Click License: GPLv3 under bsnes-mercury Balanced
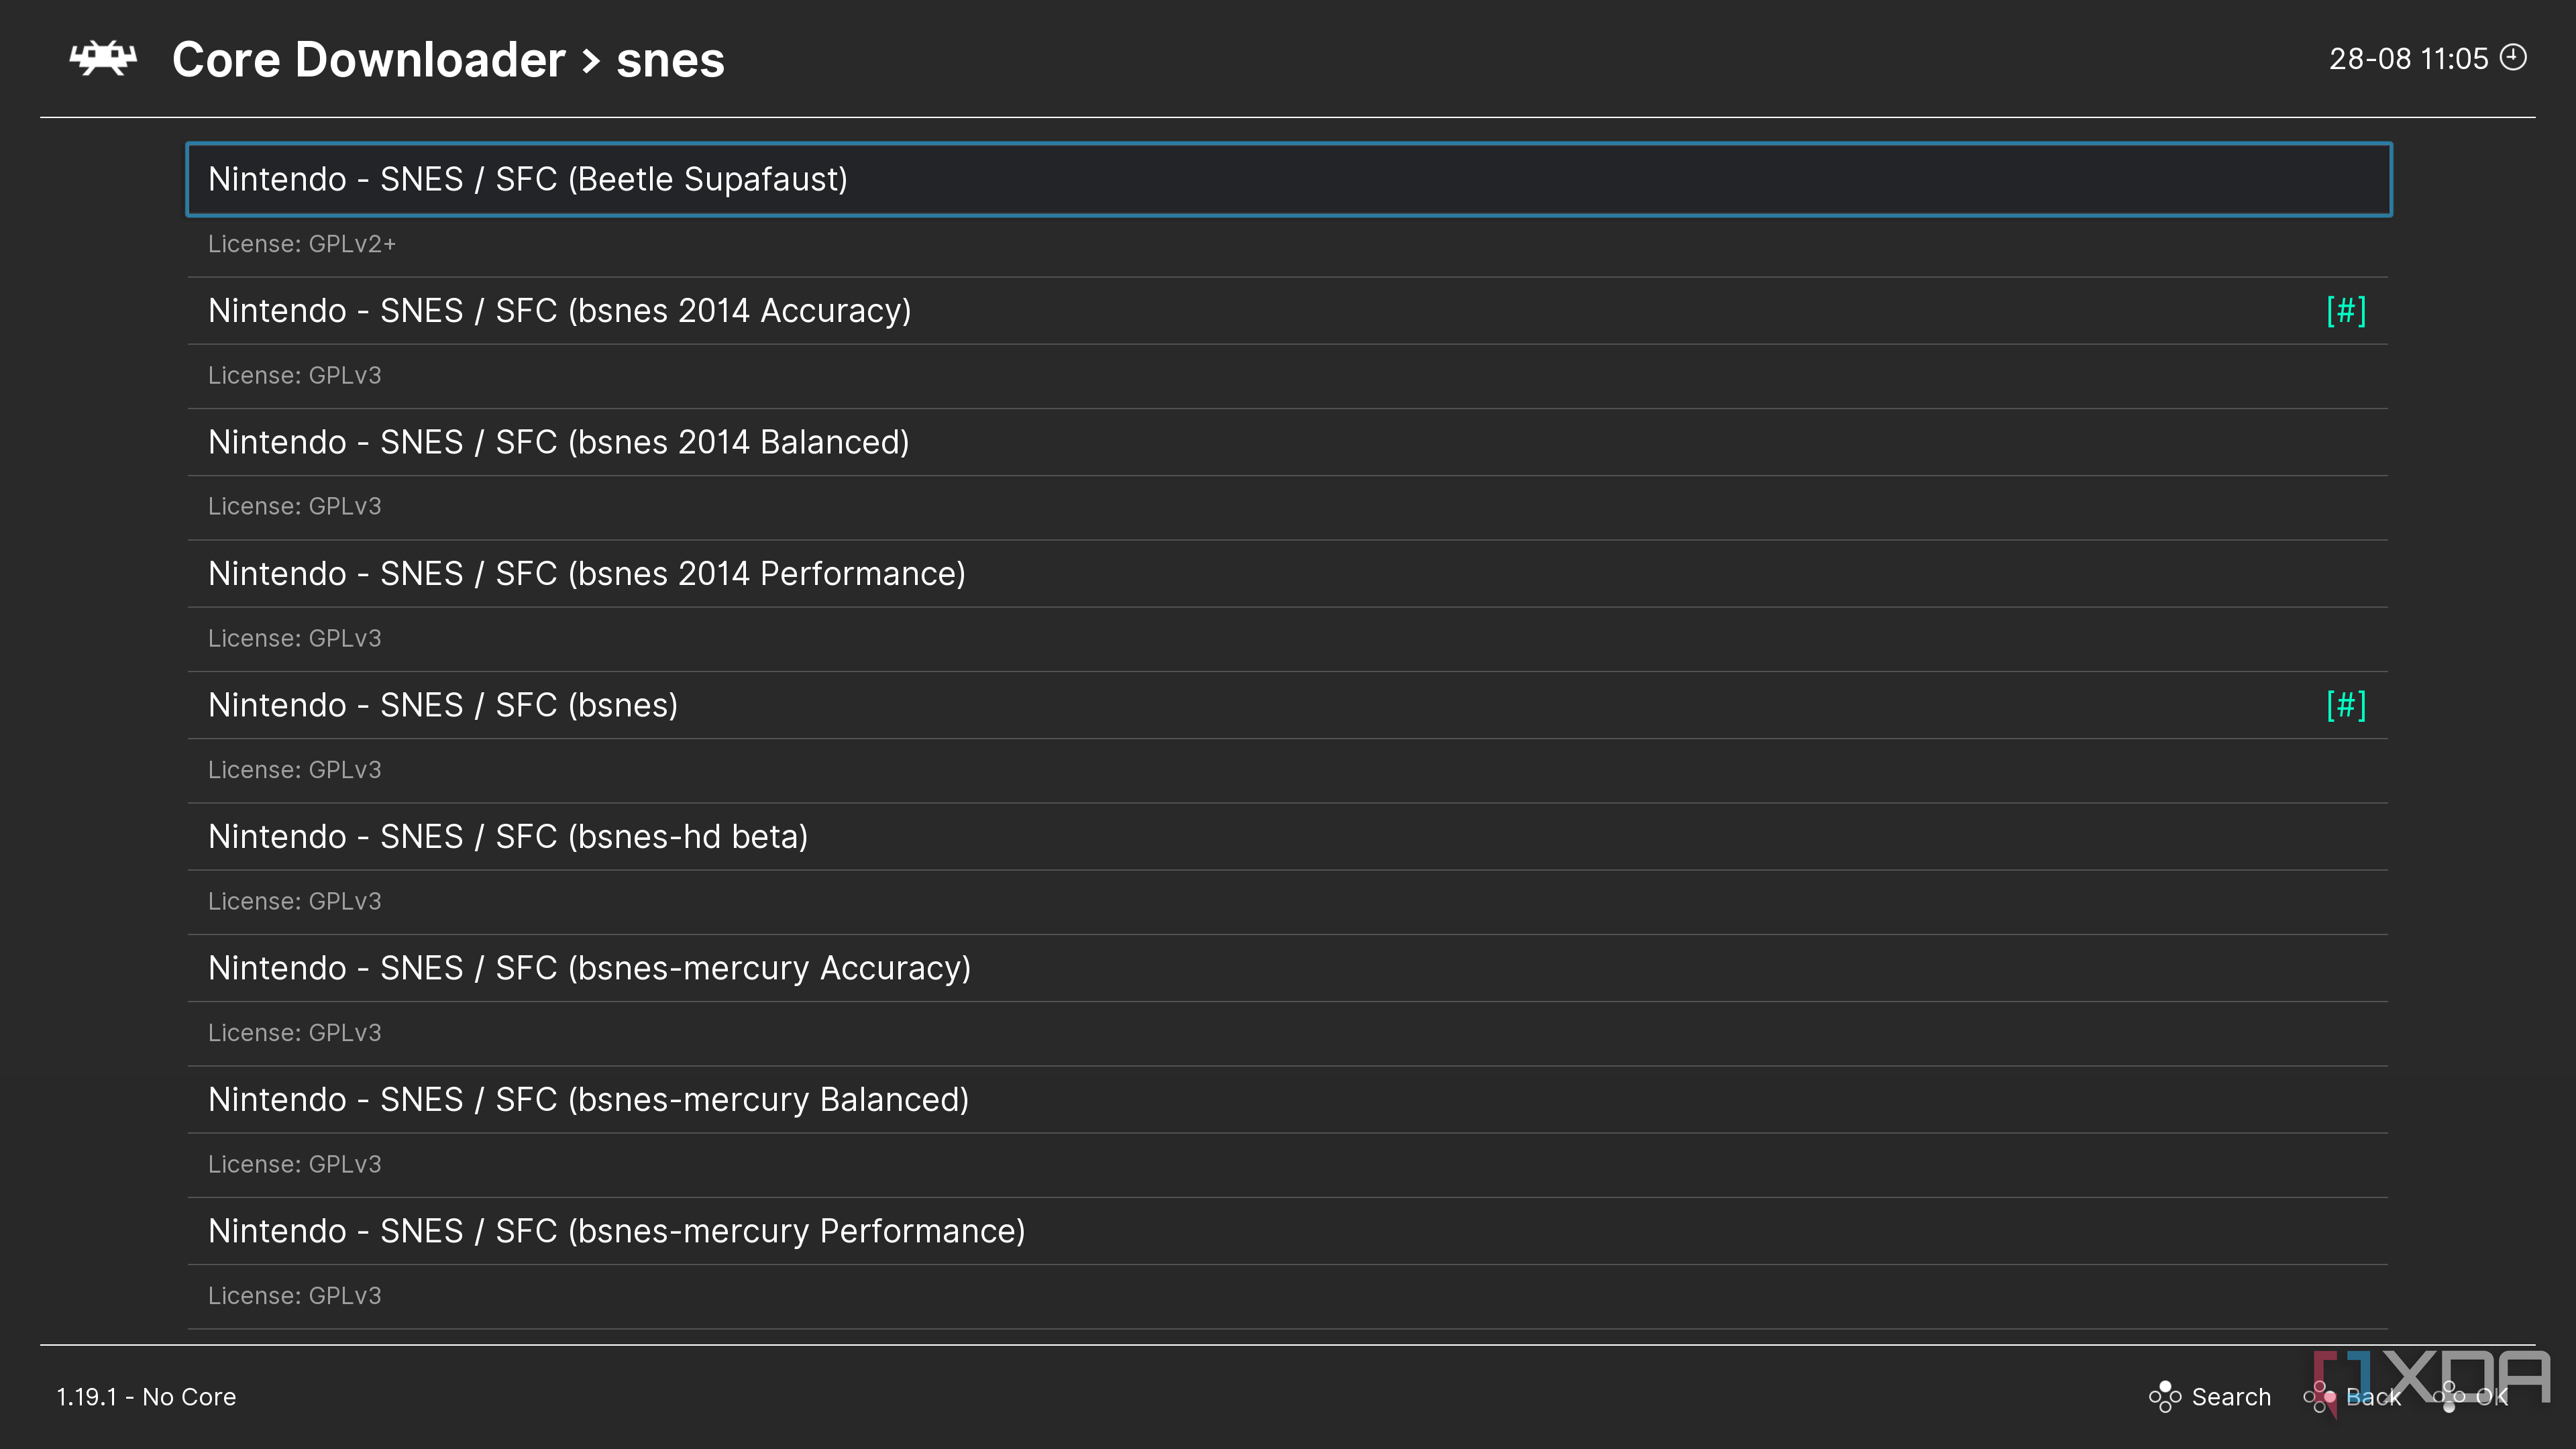 coord(295,1165)
